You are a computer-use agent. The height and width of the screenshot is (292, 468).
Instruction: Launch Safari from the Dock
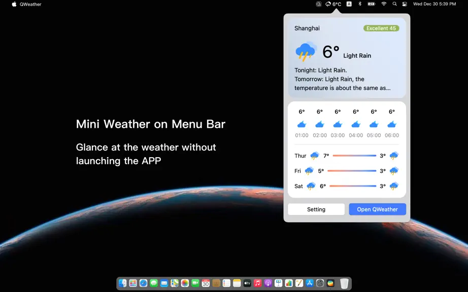tap(144, 283)
